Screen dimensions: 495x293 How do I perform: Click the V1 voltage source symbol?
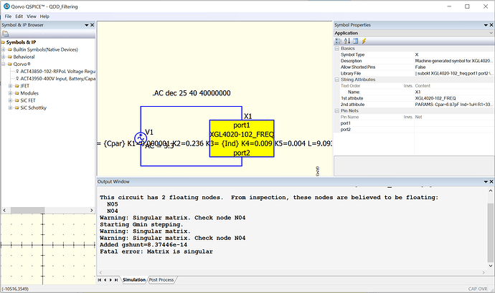coord(141,138)
